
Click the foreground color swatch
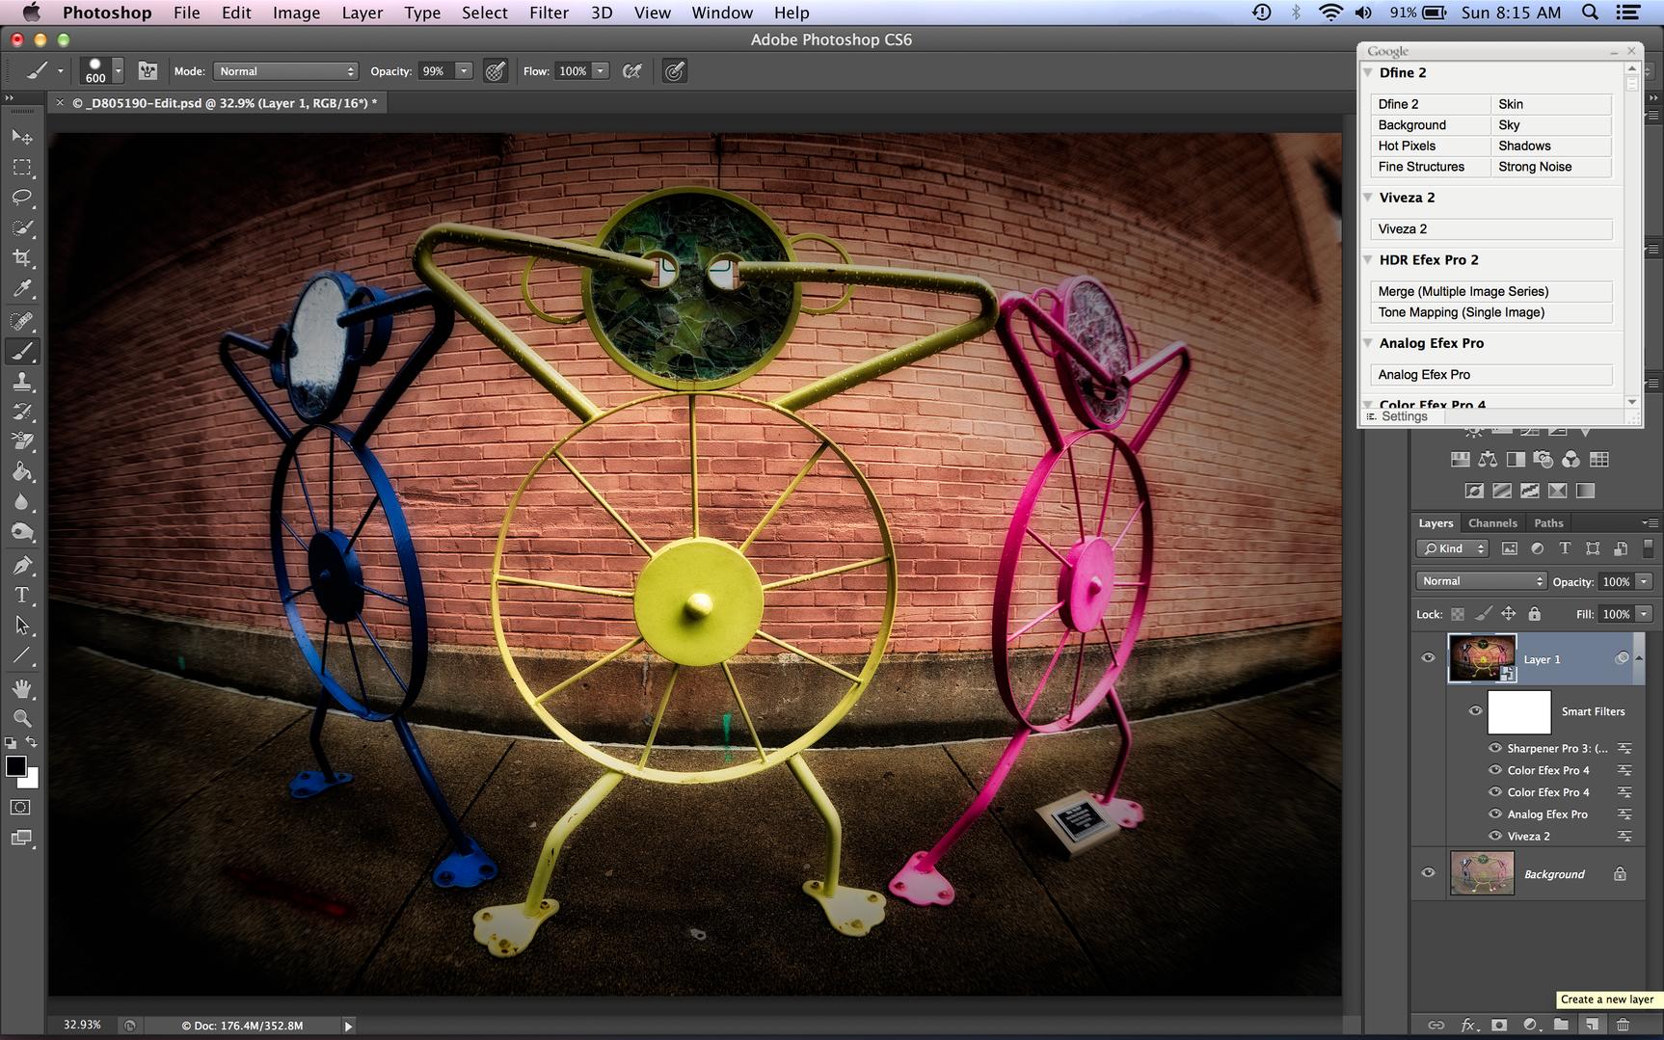coord(15,766)
